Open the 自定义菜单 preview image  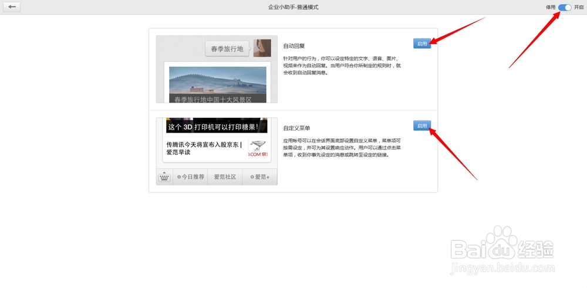(x=217, y=151)
